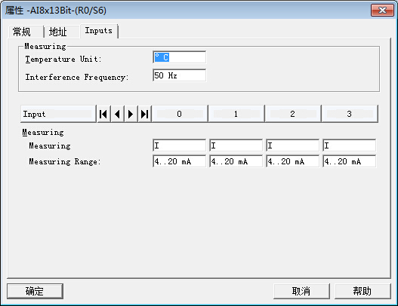
Task: Open the Temperature Unit field
Action: pyautogui.click(x=180, y=57)
